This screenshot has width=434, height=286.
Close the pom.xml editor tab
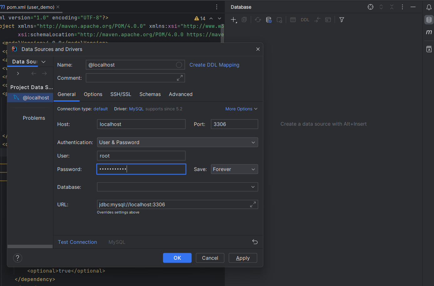[x=58, y=7]
